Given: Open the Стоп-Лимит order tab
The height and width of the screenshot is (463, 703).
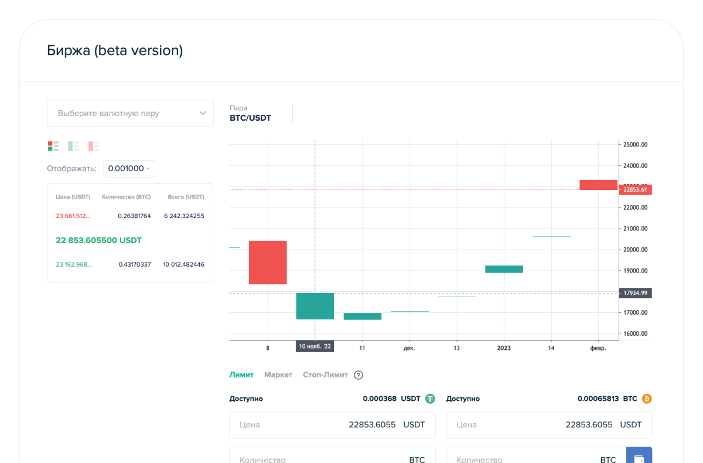Looking at the screenshot, I should pyautogui.click(x=325, y=375).
